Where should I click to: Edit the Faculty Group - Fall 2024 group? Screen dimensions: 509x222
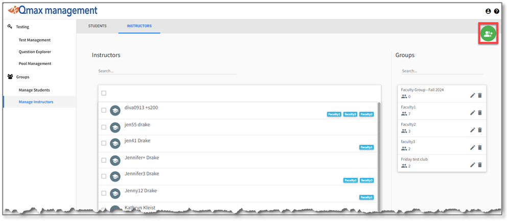point(473,95)
